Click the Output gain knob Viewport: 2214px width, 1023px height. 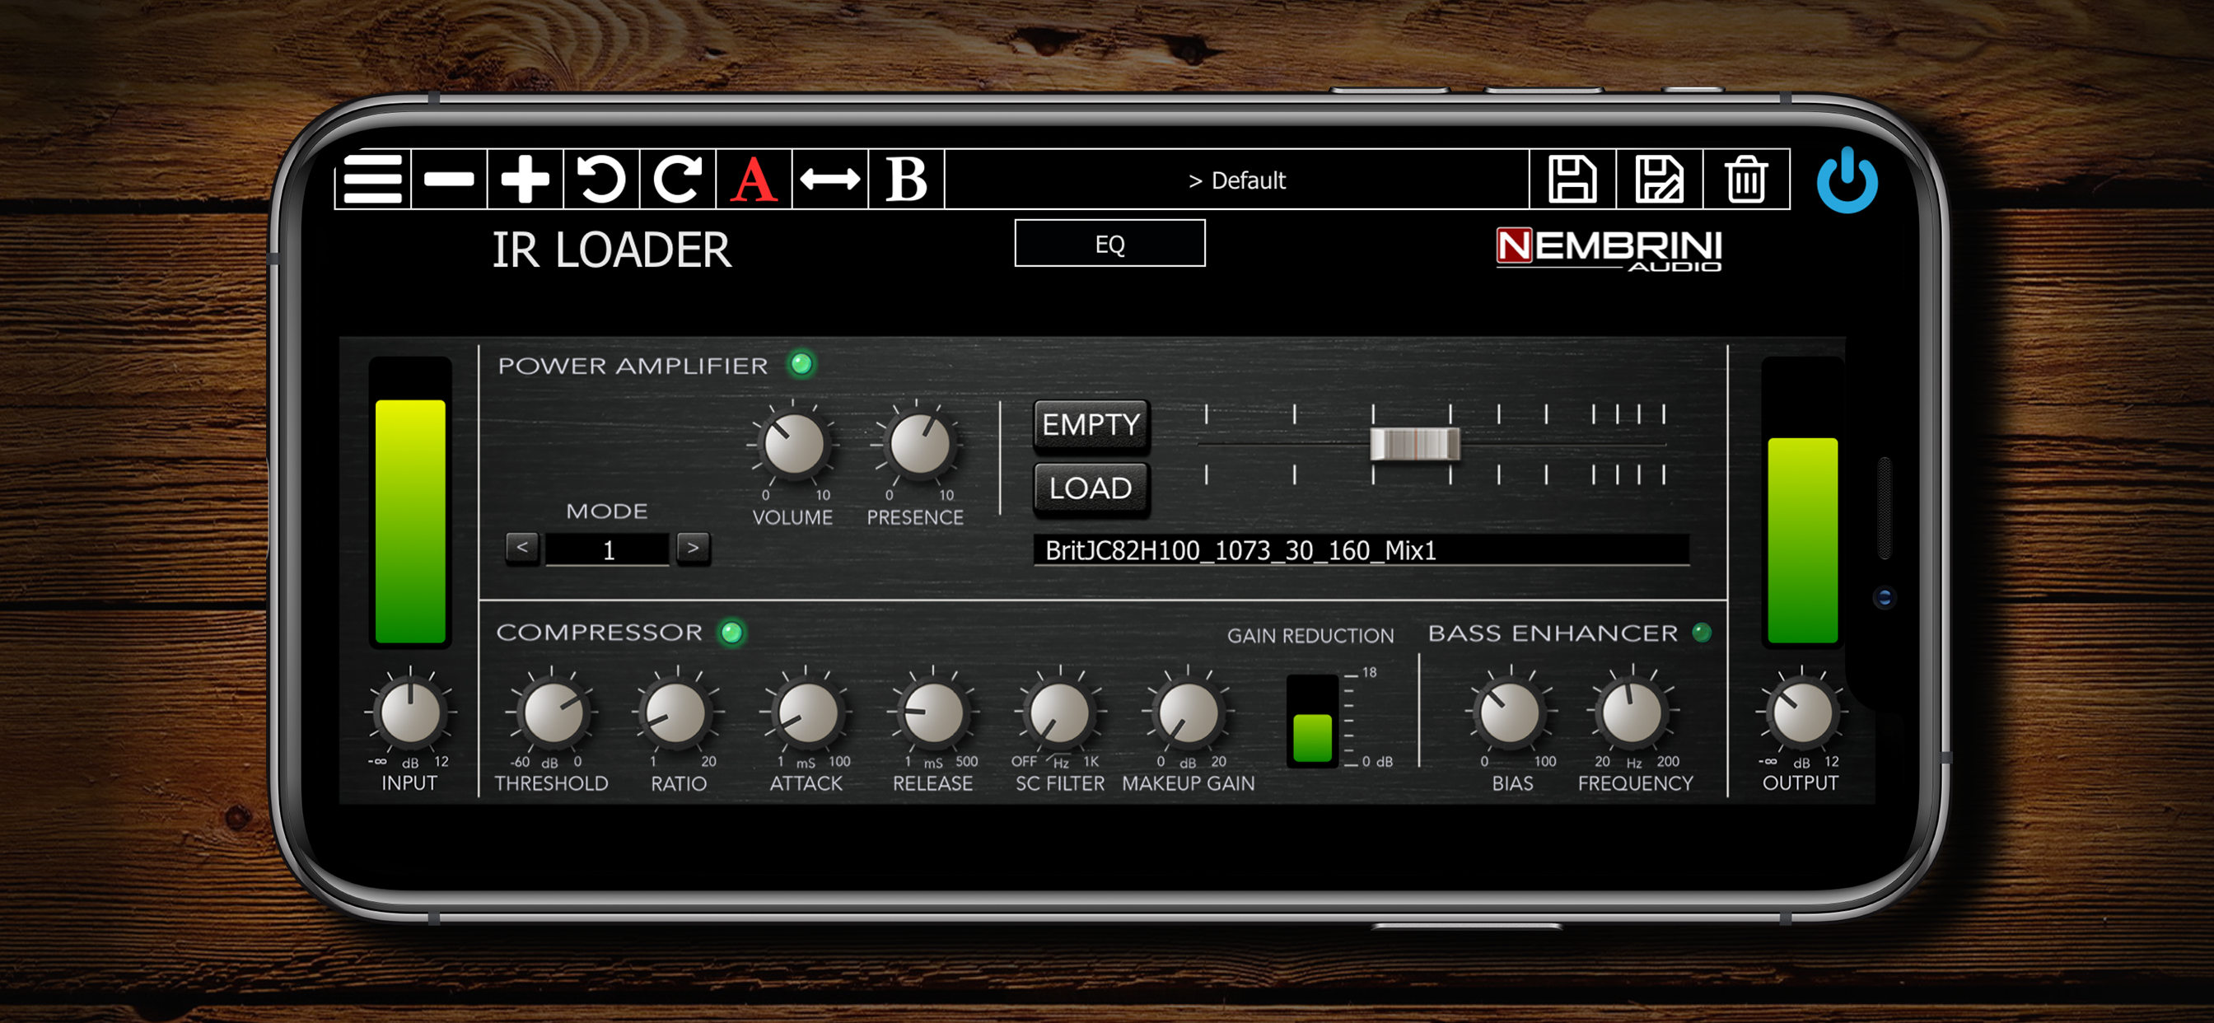point(1801,712)
